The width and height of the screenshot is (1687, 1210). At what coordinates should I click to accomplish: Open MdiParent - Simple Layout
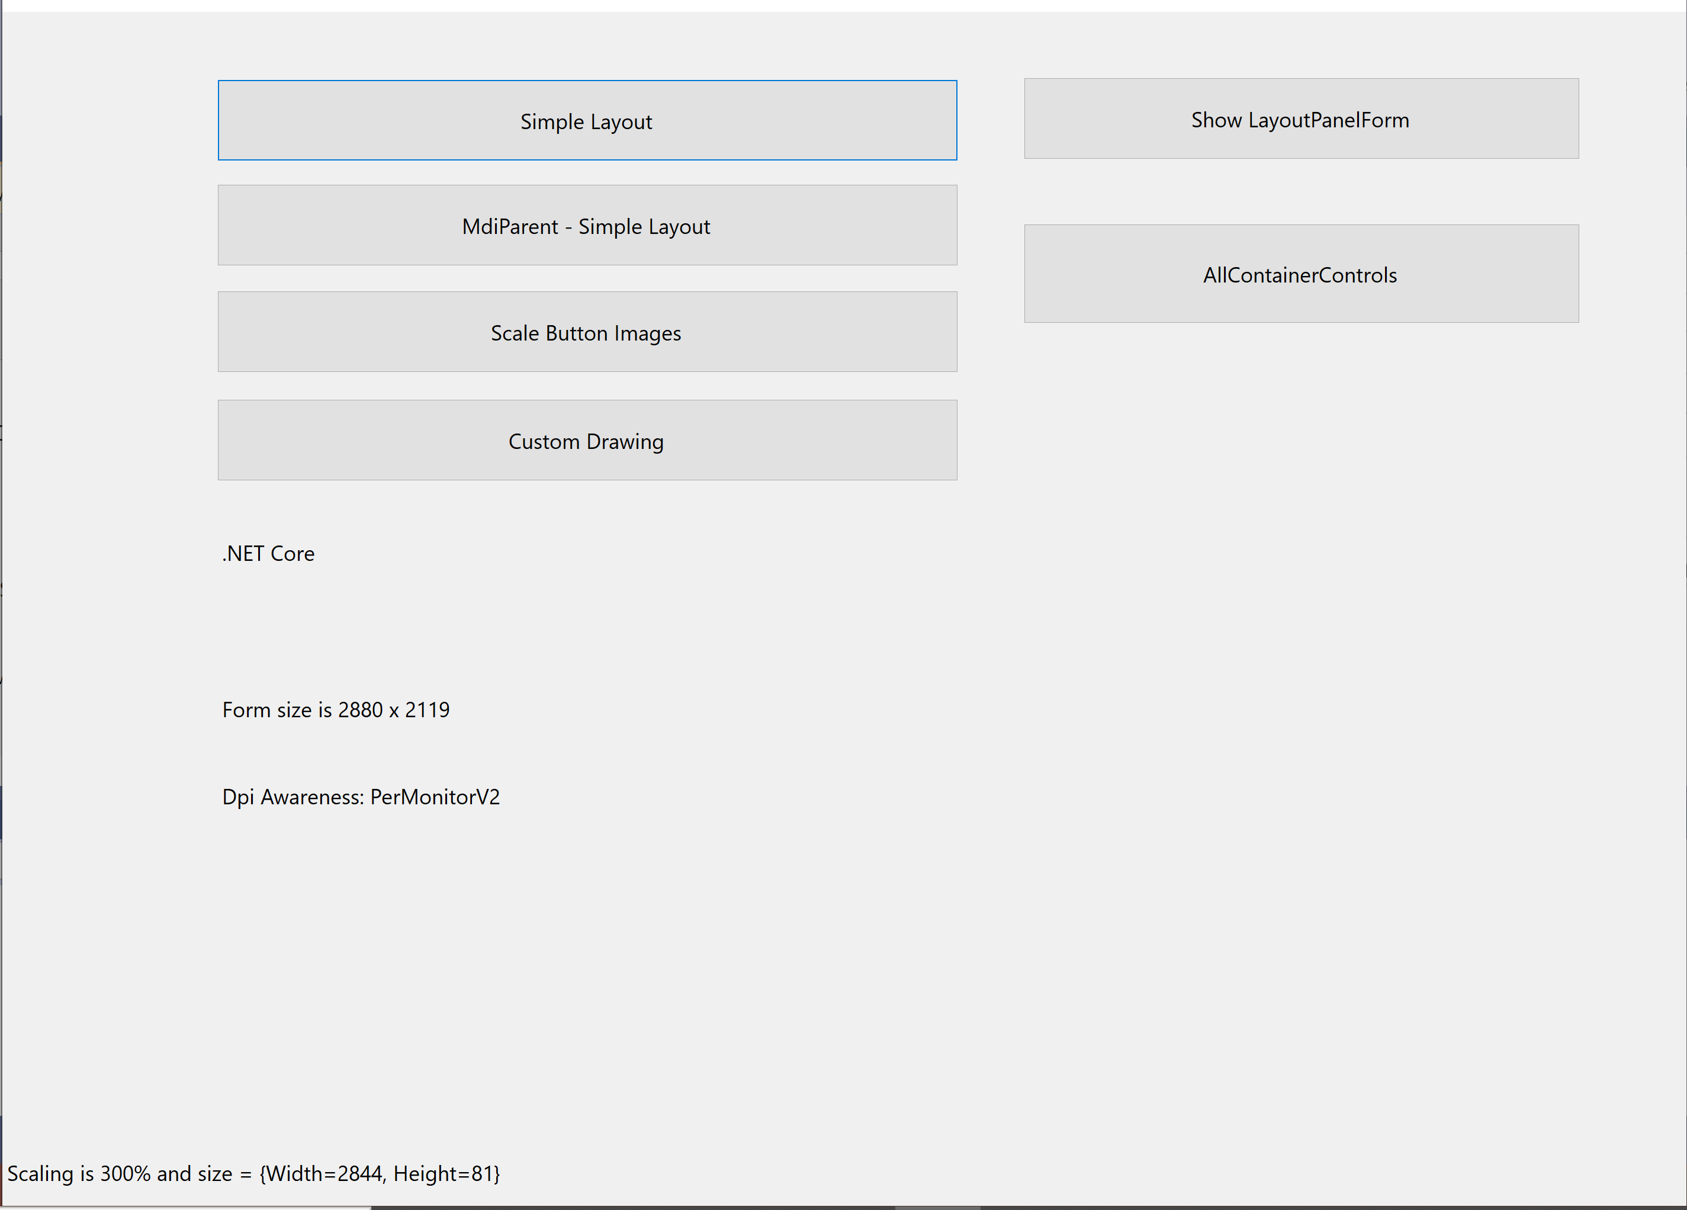(587, 226)
